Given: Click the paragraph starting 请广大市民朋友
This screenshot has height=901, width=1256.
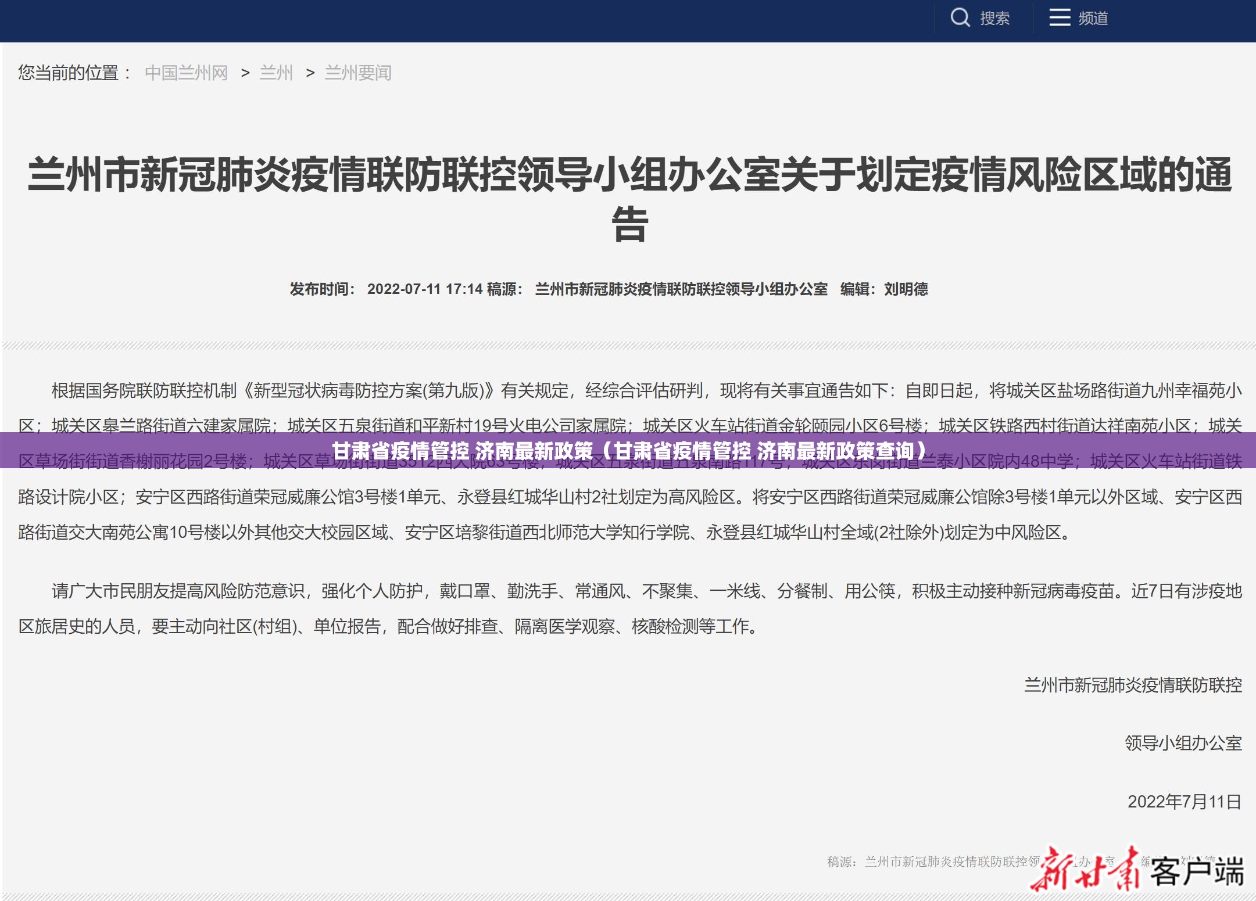Looking at the screenshot, I should pos(629,591).
